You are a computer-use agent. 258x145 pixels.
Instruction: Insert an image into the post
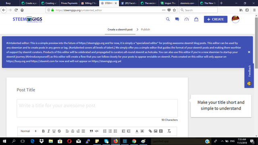[156, 131]
